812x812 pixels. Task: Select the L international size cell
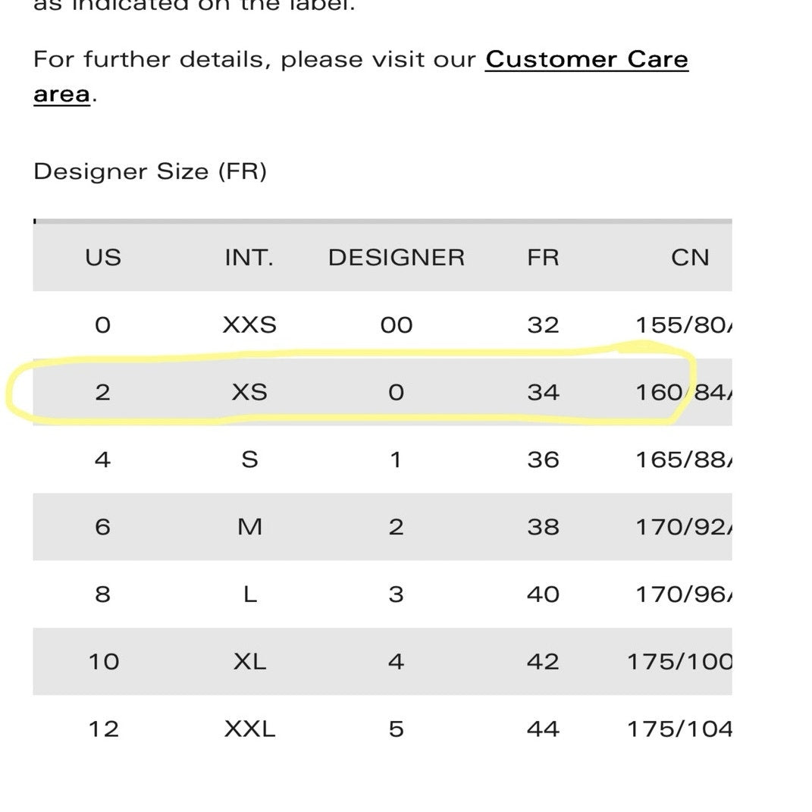point(249,594)
